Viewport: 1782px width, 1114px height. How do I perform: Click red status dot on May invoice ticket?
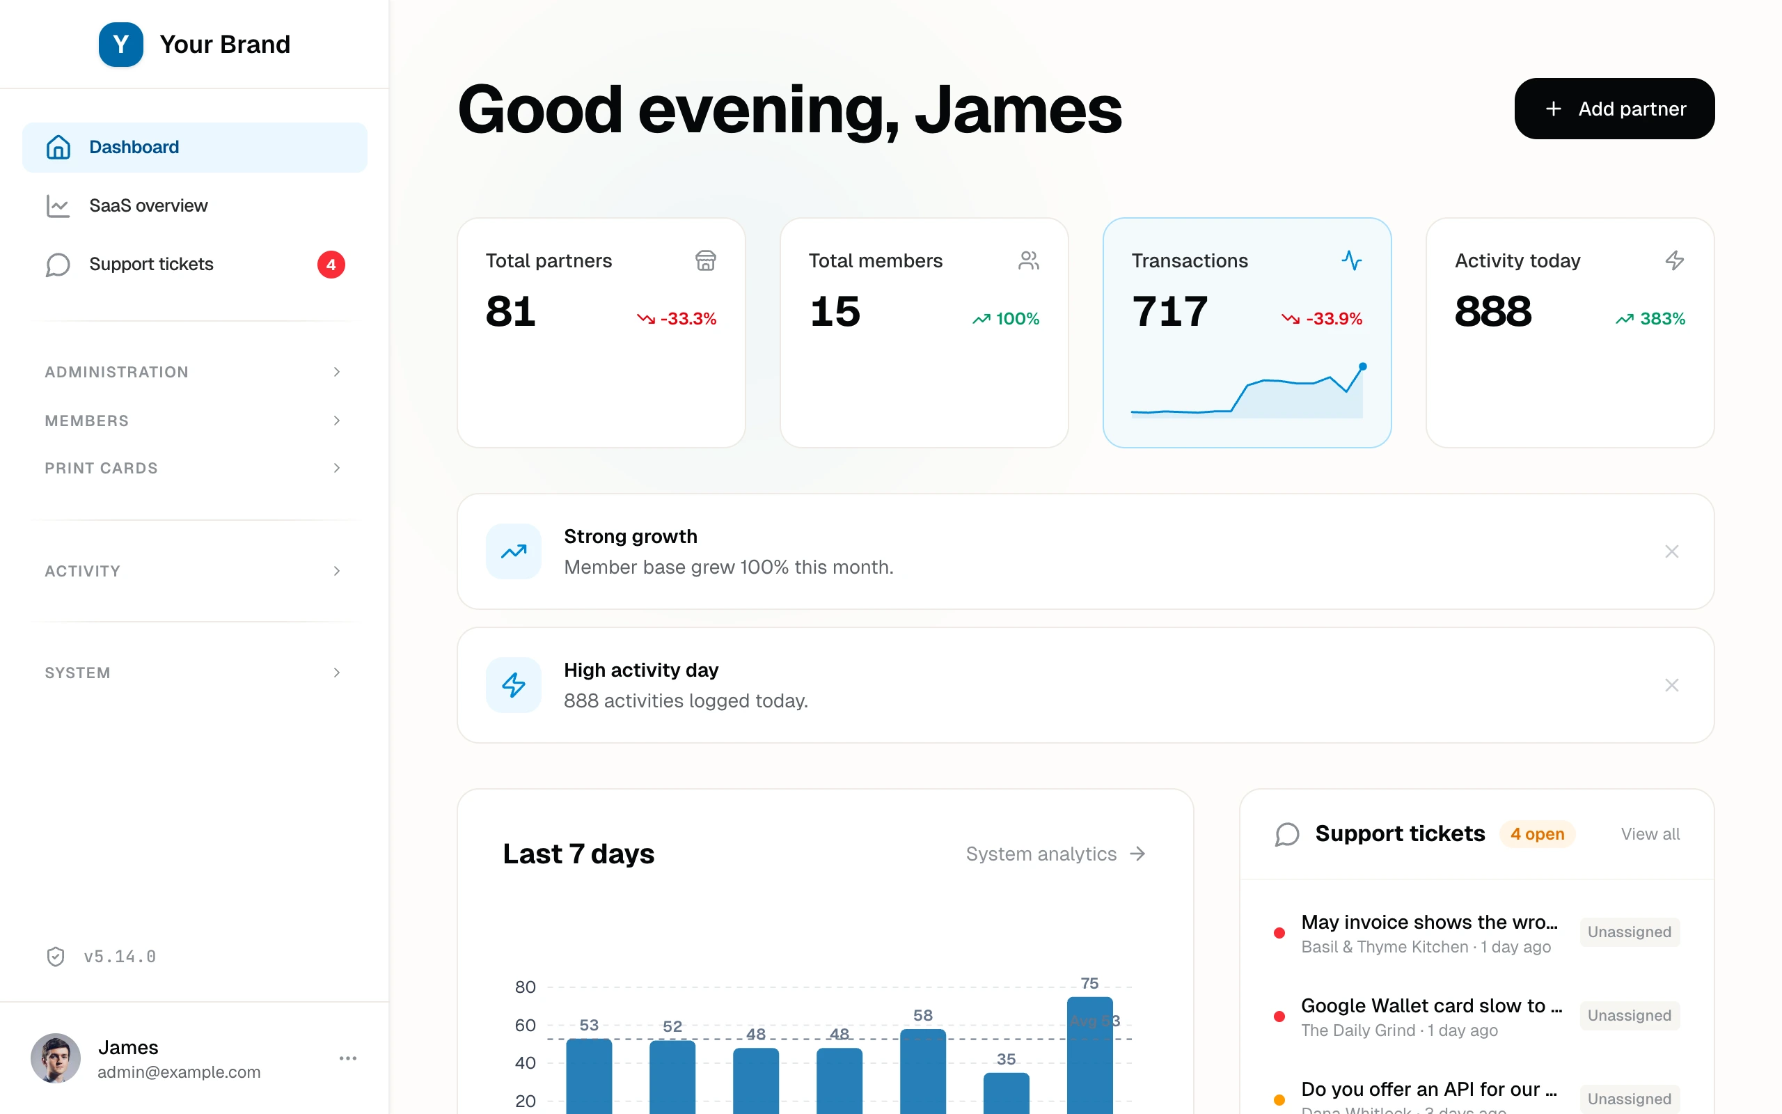coord(1280,933)
